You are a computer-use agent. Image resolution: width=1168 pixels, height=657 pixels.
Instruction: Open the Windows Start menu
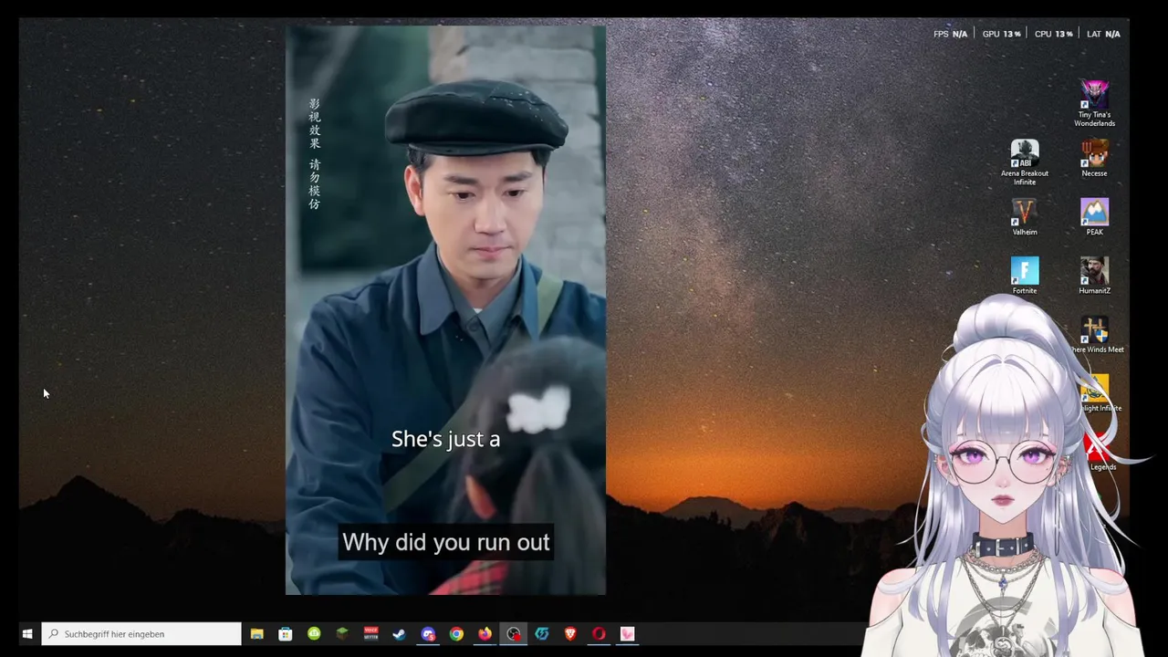[x=27, y=633]
